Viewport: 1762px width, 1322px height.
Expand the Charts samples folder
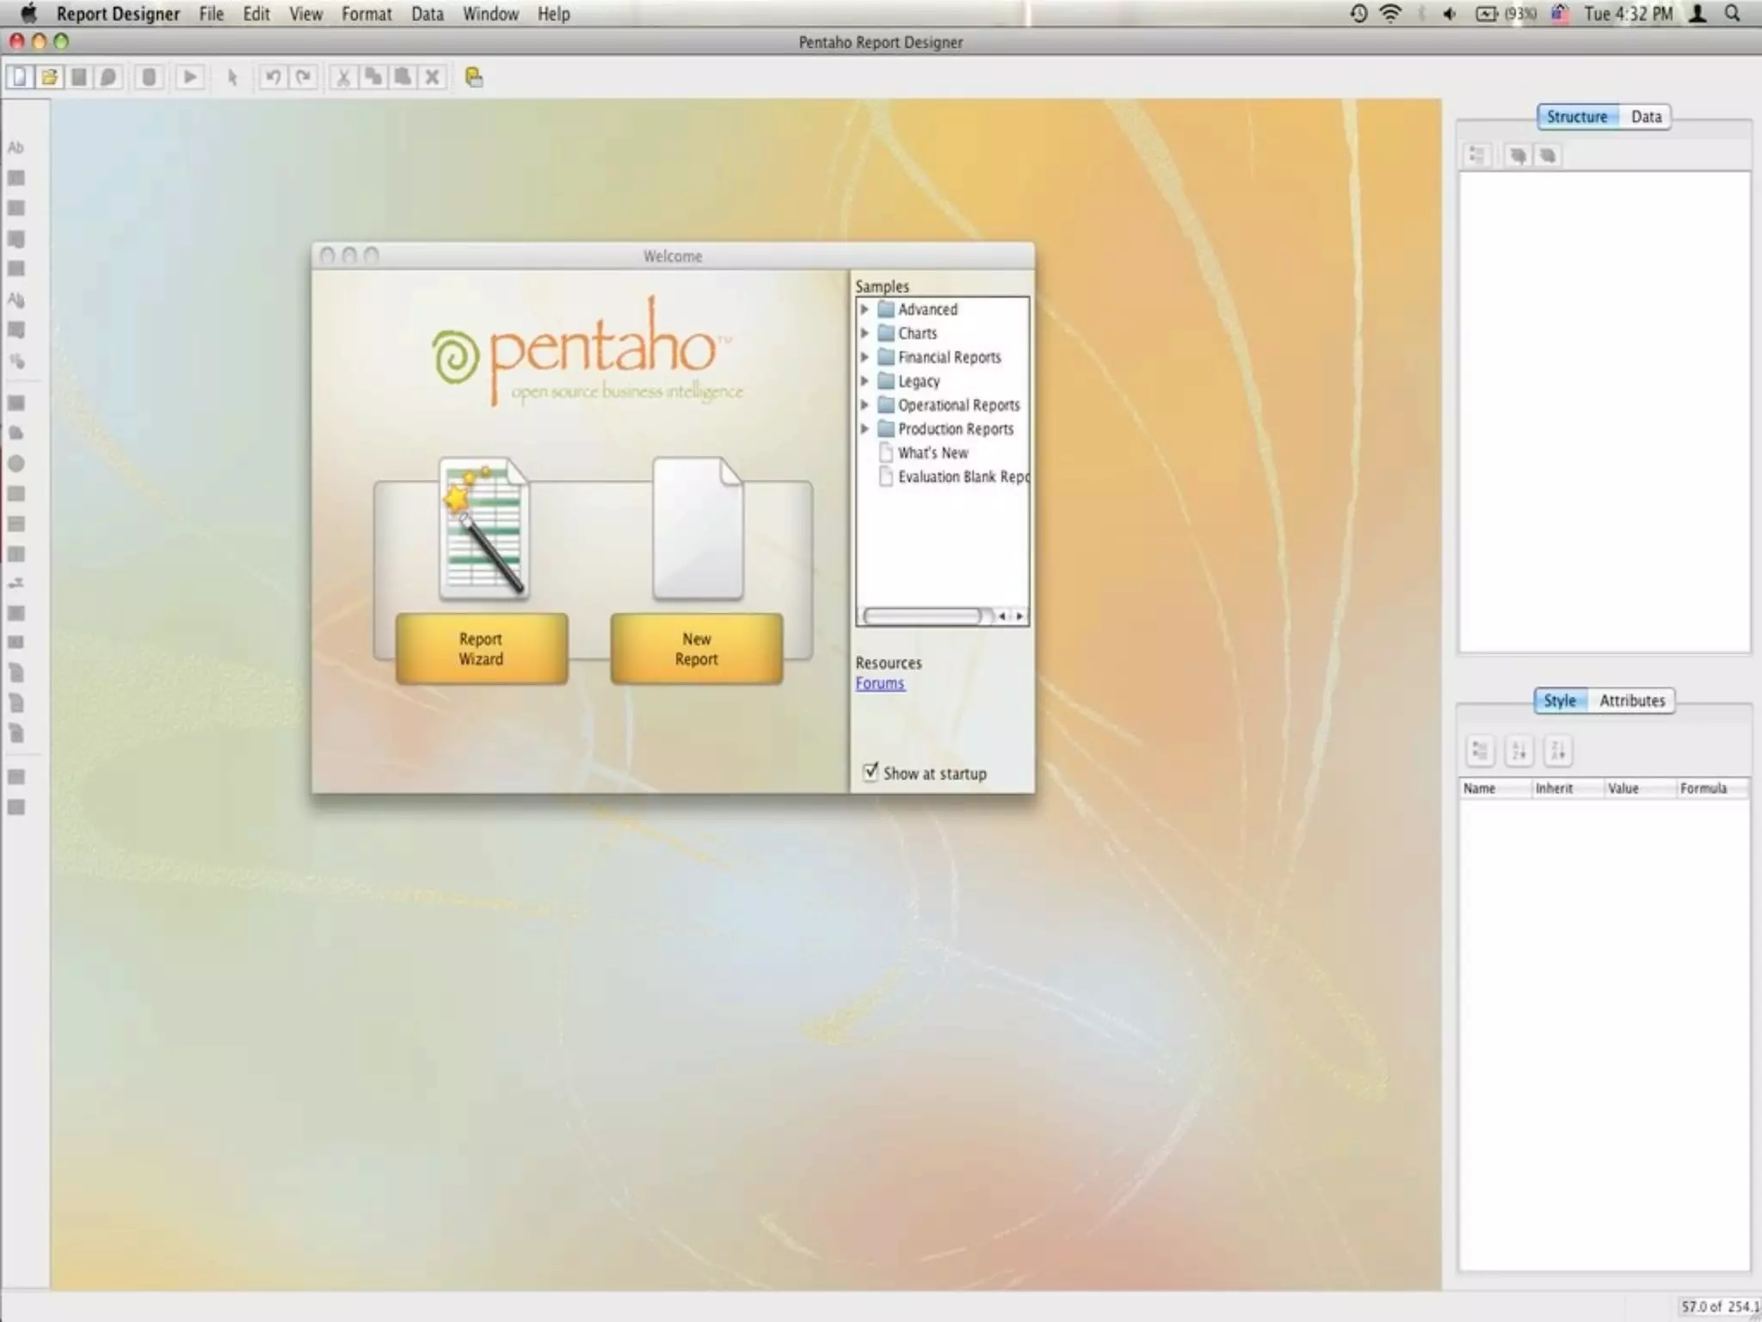coord(865,333)
